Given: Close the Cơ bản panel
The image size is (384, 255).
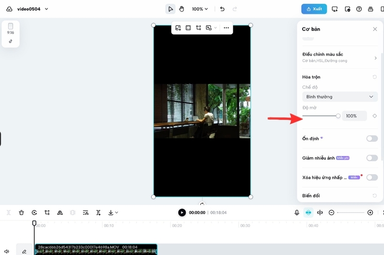Looking at the screenshot, I should 375,29.
